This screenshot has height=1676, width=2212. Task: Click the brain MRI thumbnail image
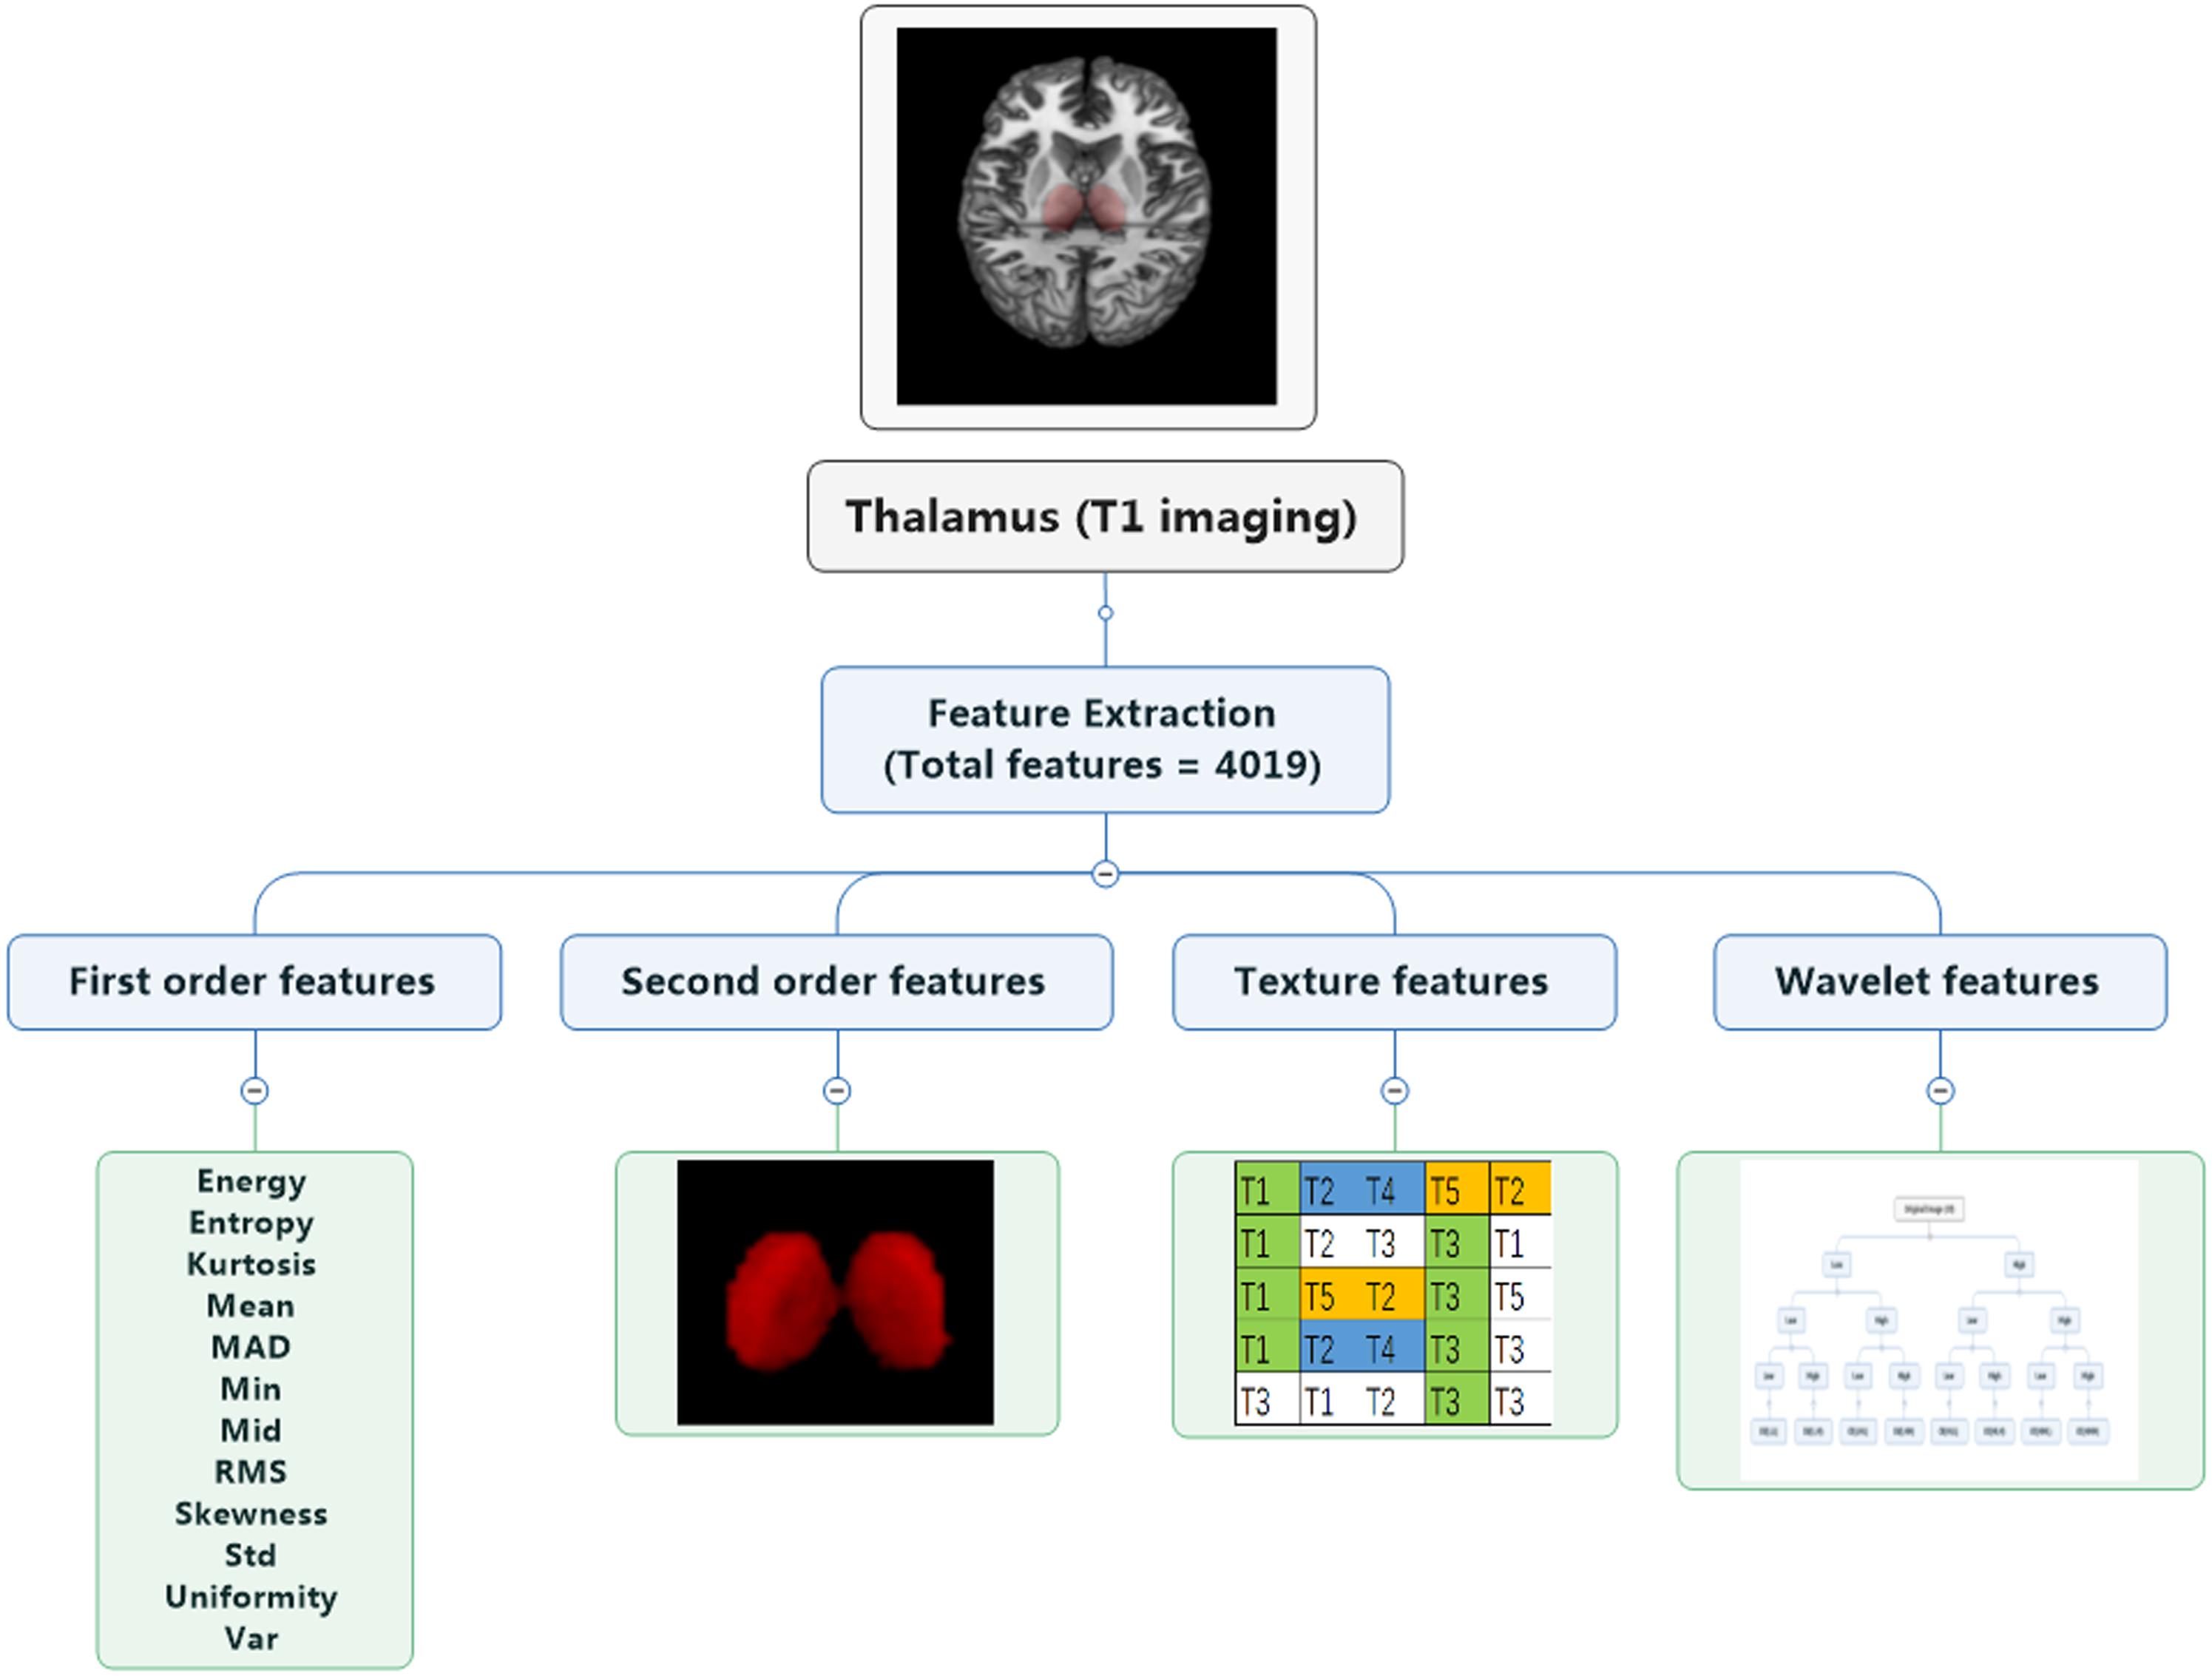pyautogui.click(x=1087, y=216)
